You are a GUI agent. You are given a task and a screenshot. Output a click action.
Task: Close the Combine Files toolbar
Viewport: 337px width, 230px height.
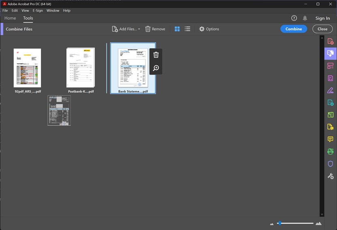[322, 29]
